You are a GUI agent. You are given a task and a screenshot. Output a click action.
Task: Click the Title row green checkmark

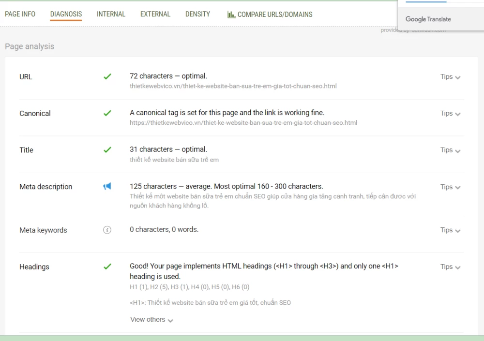point(107,150)
